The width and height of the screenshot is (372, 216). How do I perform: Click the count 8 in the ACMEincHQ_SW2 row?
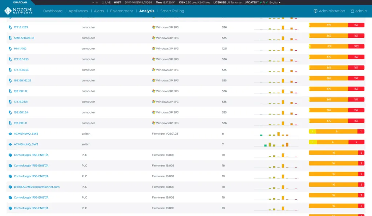pyautogui.click(x=223, y=133)
